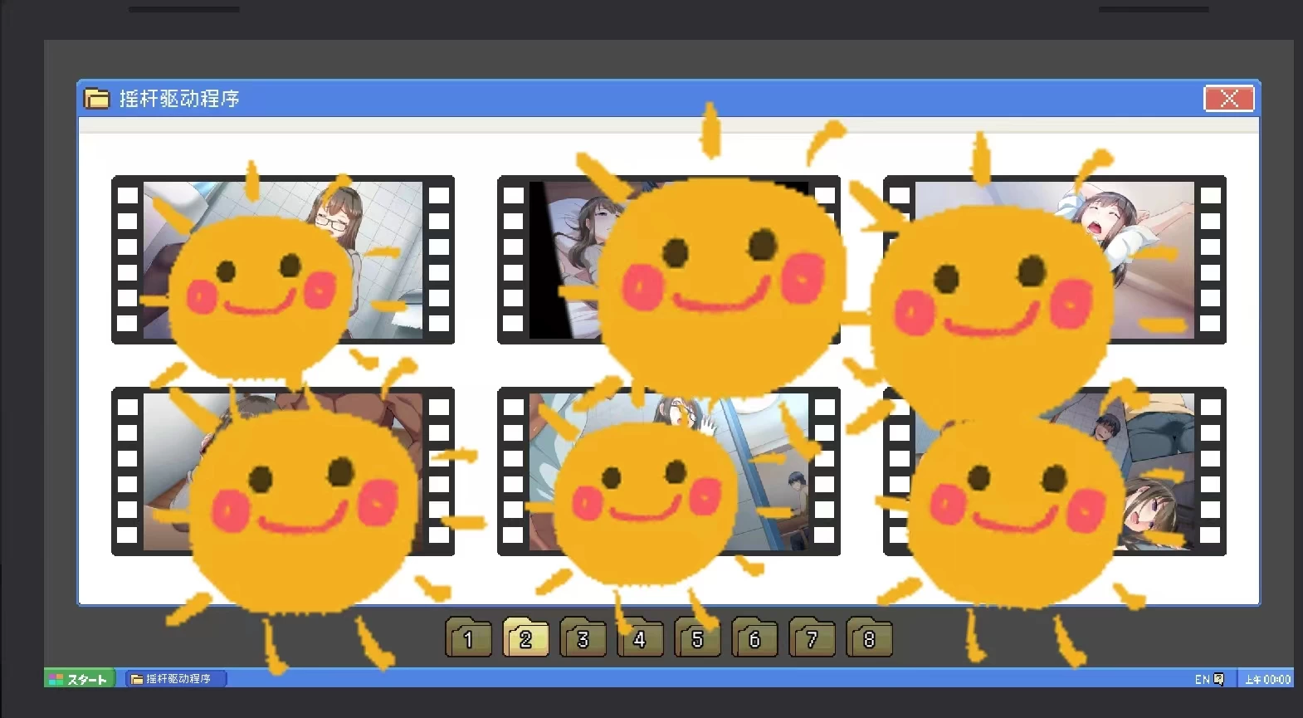This screenshot has height=718, width=1303.
Task: Open folder number 3
Action: [x=583, y=637]
